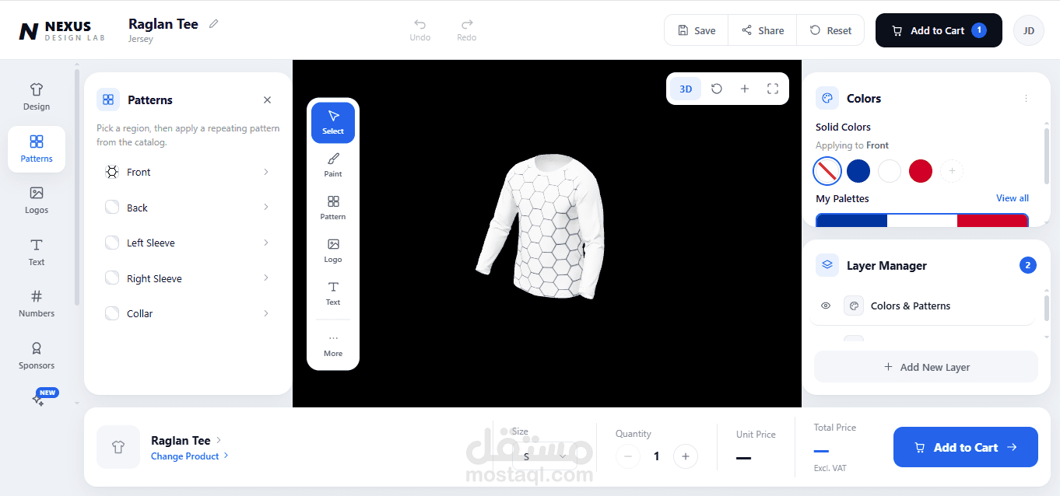Image resolution: width=1060 pixels, height=496 pixels.
Task: Choose the Text tool in canvas toolbar
Action: click(x=333, y=293)
